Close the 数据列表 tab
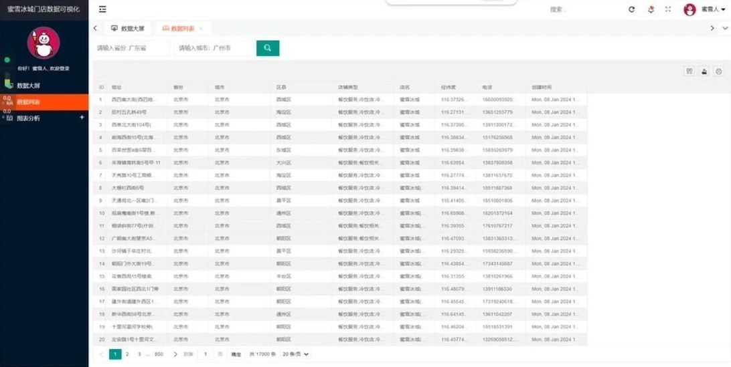Viewport: 731px width, 367px height. 201,29
